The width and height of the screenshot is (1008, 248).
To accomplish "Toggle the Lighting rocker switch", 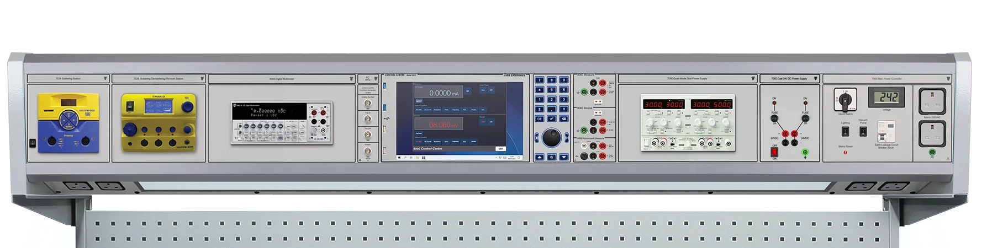I will tap(845, 131).
